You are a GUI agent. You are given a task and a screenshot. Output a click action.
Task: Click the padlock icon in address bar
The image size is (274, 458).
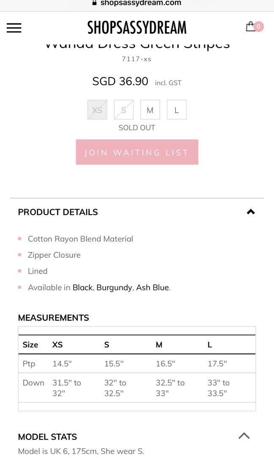94,3
